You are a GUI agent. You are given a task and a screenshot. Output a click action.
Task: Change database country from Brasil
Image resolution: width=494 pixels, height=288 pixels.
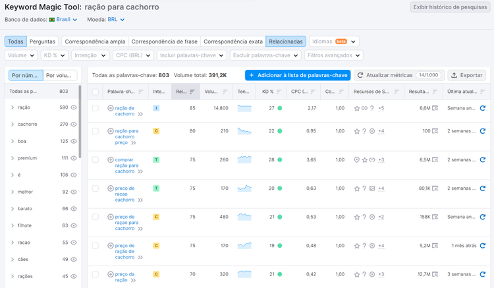63,20
